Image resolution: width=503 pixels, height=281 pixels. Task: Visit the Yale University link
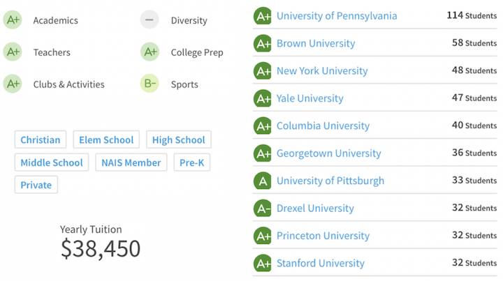(x=310, y=98)
